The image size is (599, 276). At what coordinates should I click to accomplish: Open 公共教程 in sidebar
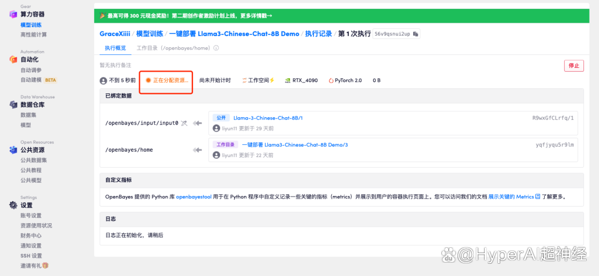tap(31, 170)
